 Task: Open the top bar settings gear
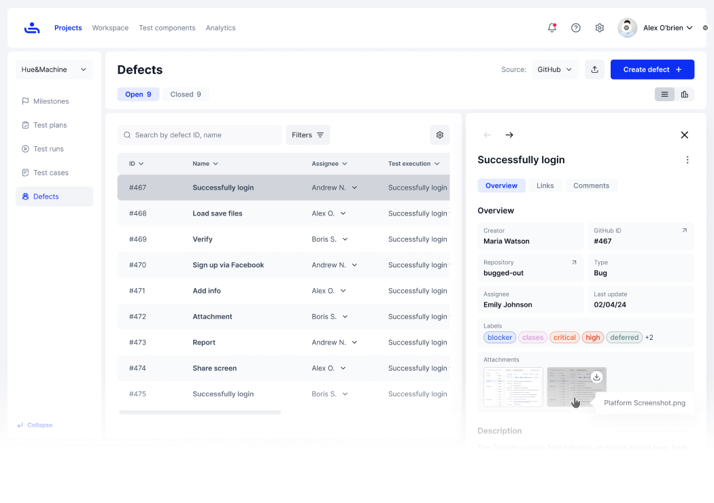coord(600,28)
